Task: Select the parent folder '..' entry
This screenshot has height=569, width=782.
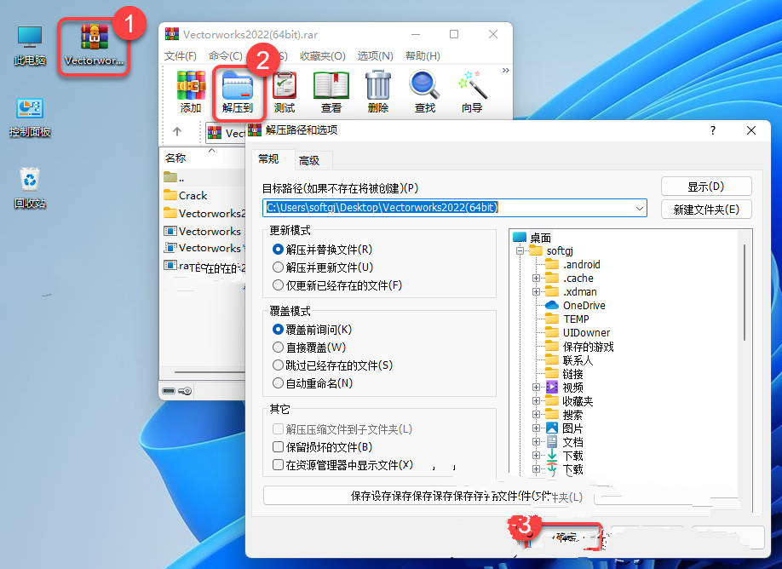Action: [174, 177]
